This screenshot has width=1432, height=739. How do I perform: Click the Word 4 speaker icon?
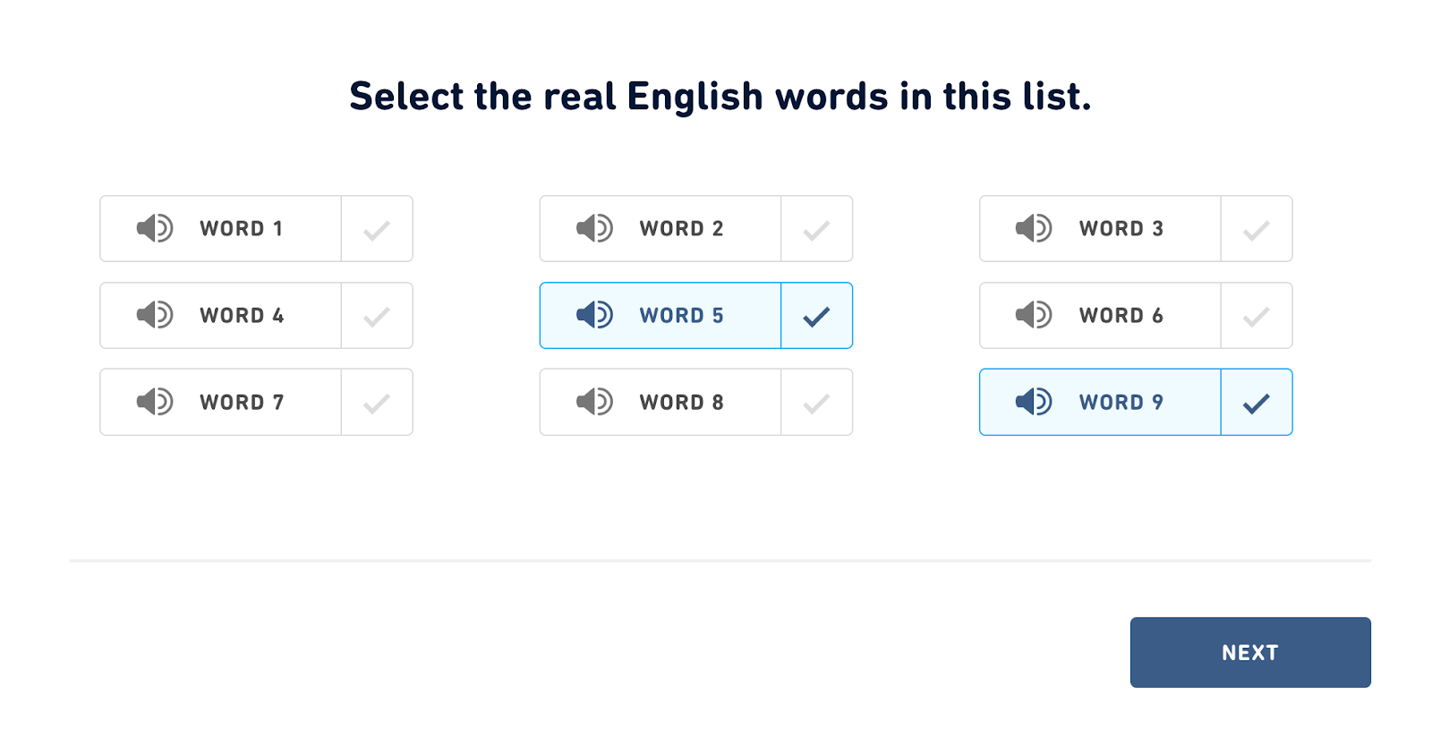pyautogui.click(x=155, y=315)
